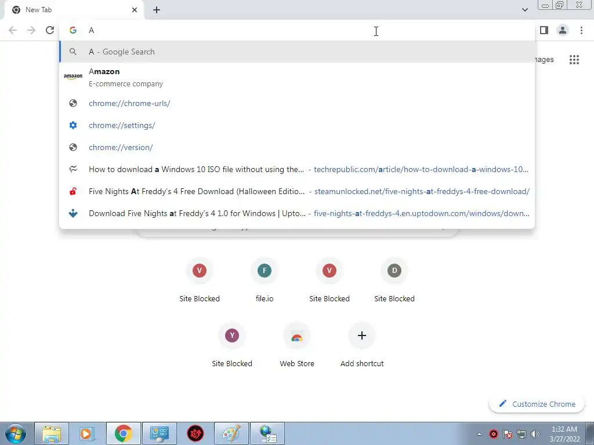Open the Google apps grid
This screenshot has width=594, height=445.
[574, 60]
